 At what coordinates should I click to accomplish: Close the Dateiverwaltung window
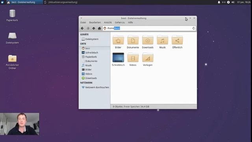(x=194, y=18)
